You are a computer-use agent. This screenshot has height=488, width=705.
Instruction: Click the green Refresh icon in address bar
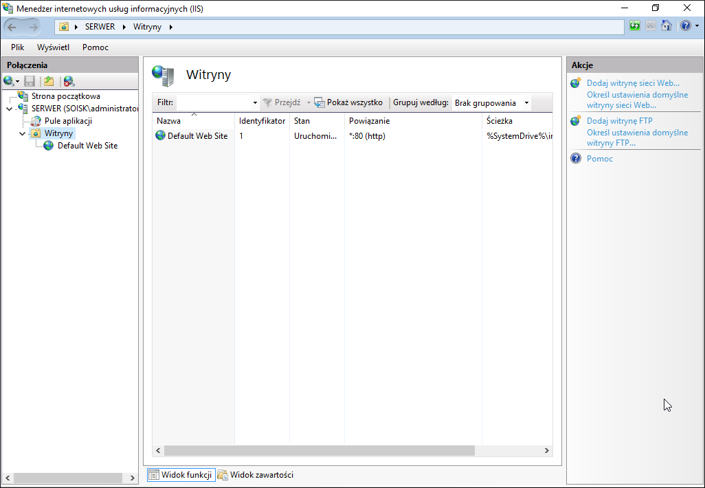(634, 25)
